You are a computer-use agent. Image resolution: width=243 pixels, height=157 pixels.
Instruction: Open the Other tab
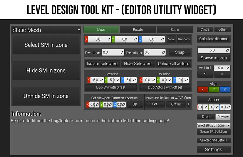(222, 29)
